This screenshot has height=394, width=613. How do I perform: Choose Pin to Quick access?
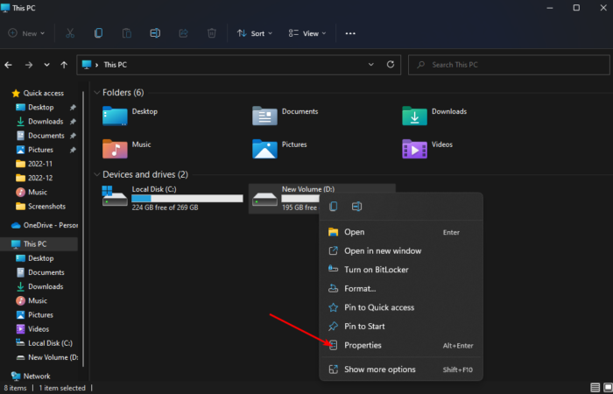click(x=401, y=307)
